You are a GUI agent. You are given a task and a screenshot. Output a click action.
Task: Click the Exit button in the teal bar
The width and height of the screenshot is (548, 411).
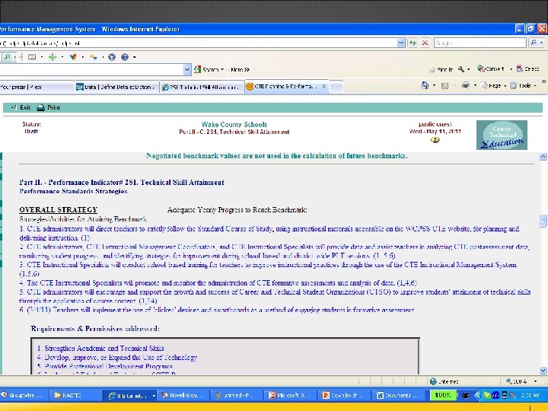(x=21, y=107)
